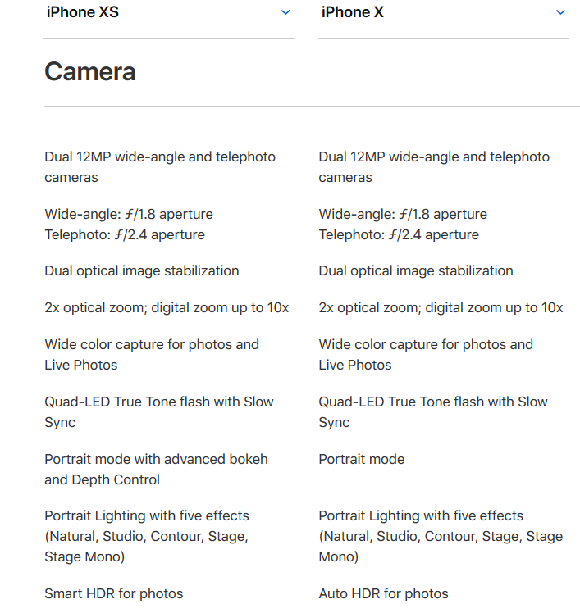Click Wide color capture text under iPhone XS
Screen dimensions: 580x613
coord(152,354)
